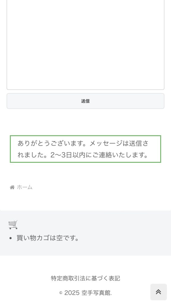Click the 買い物カゴは空です cart status text
The width and height of the screenshot is (171, 304).
coord(47,238)
